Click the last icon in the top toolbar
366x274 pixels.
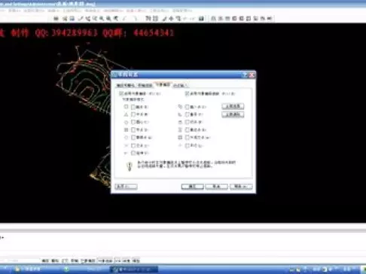270,18
